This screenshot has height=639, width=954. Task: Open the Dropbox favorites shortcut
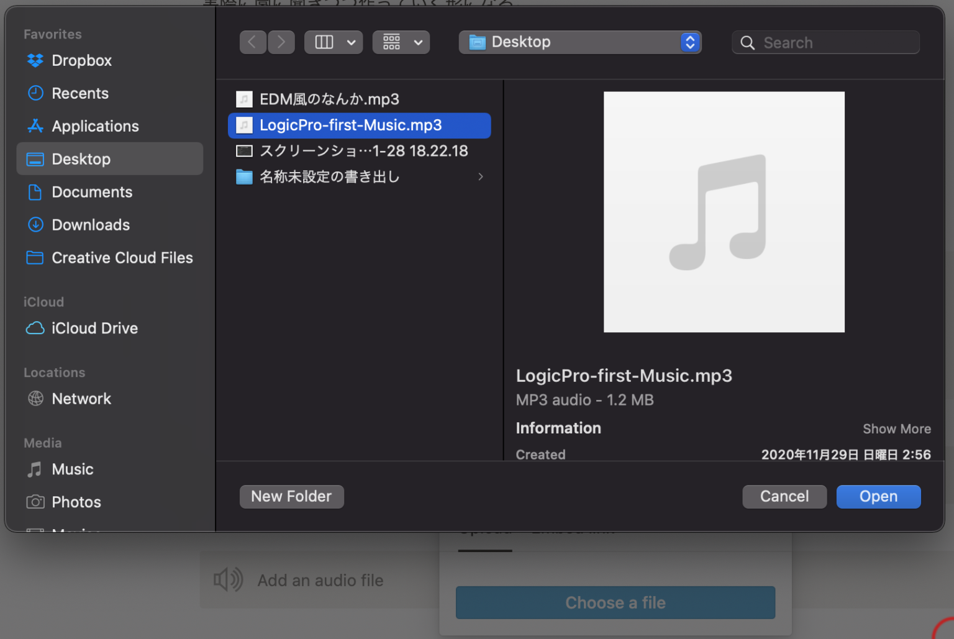tap(81, 60)
